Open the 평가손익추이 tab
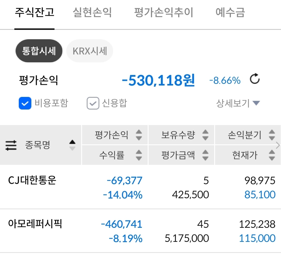 point(164,12)
